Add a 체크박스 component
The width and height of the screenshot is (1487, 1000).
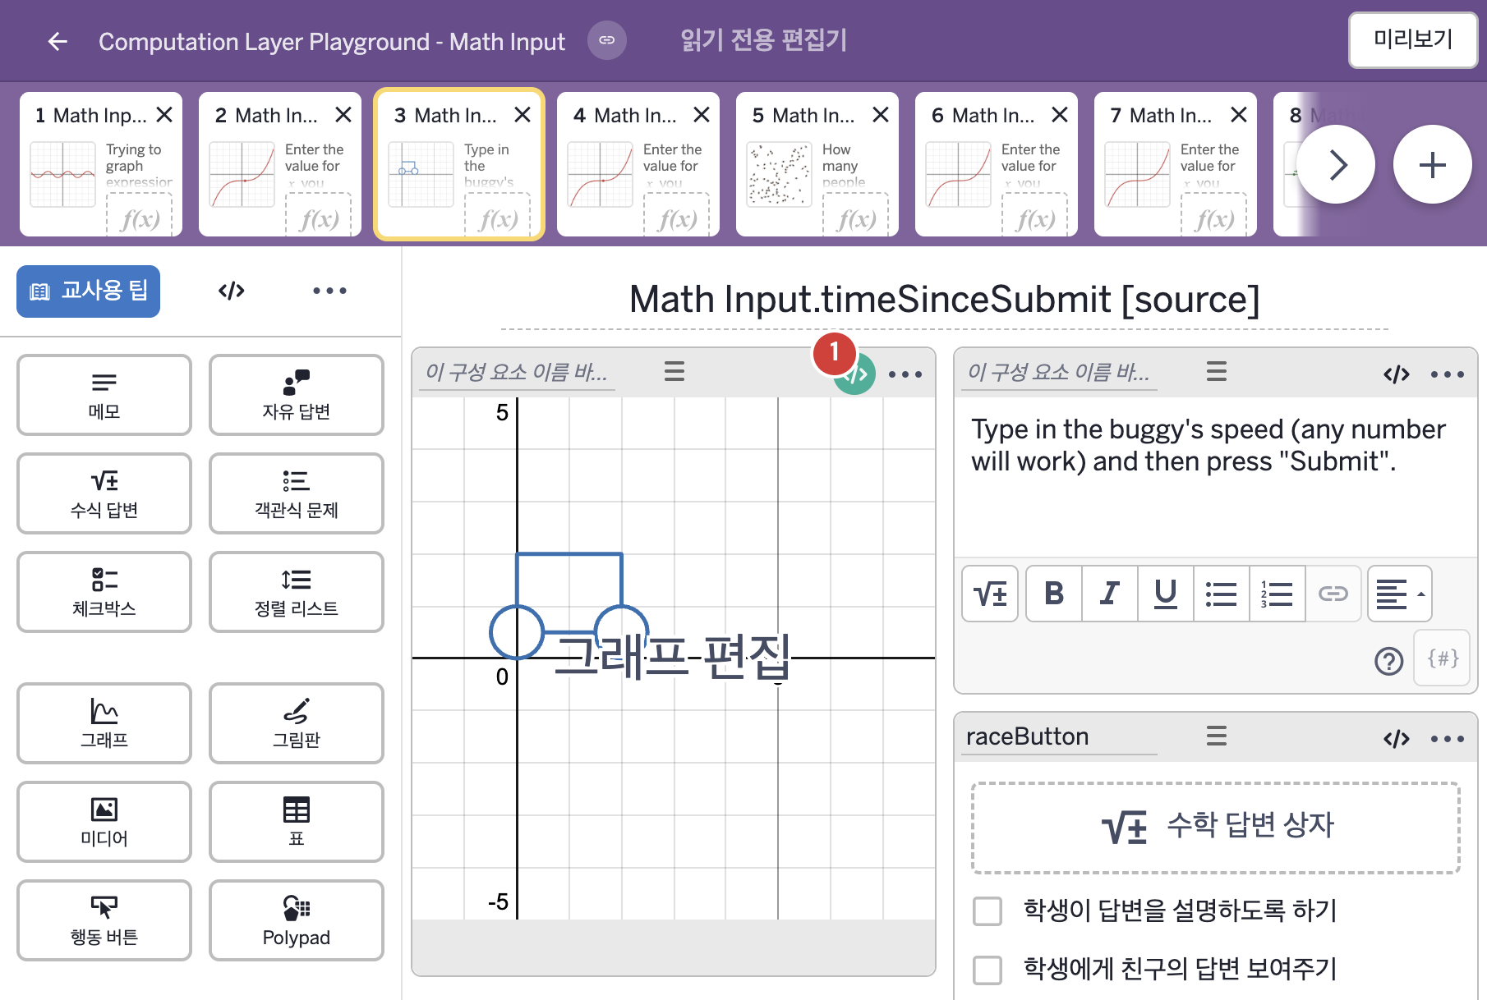104,592
